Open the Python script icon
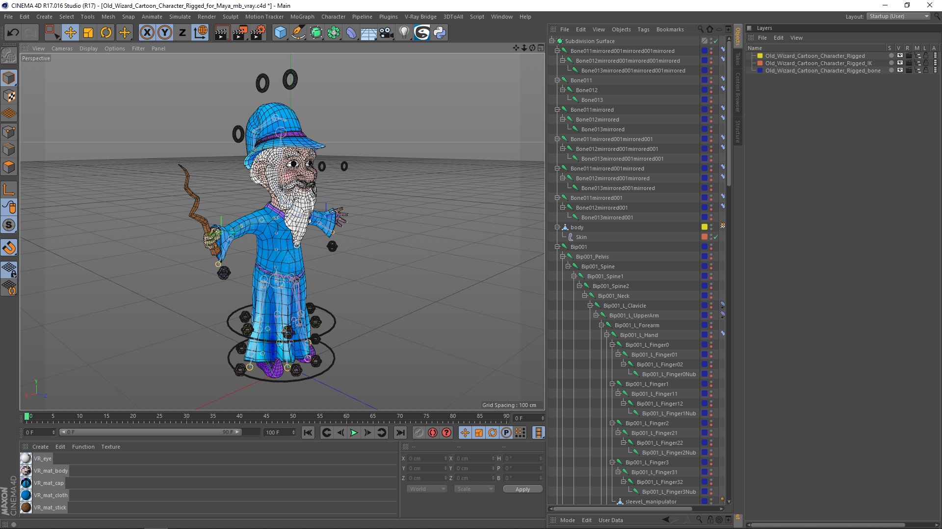The image size is (942, 529). click(x=440, y=33)
